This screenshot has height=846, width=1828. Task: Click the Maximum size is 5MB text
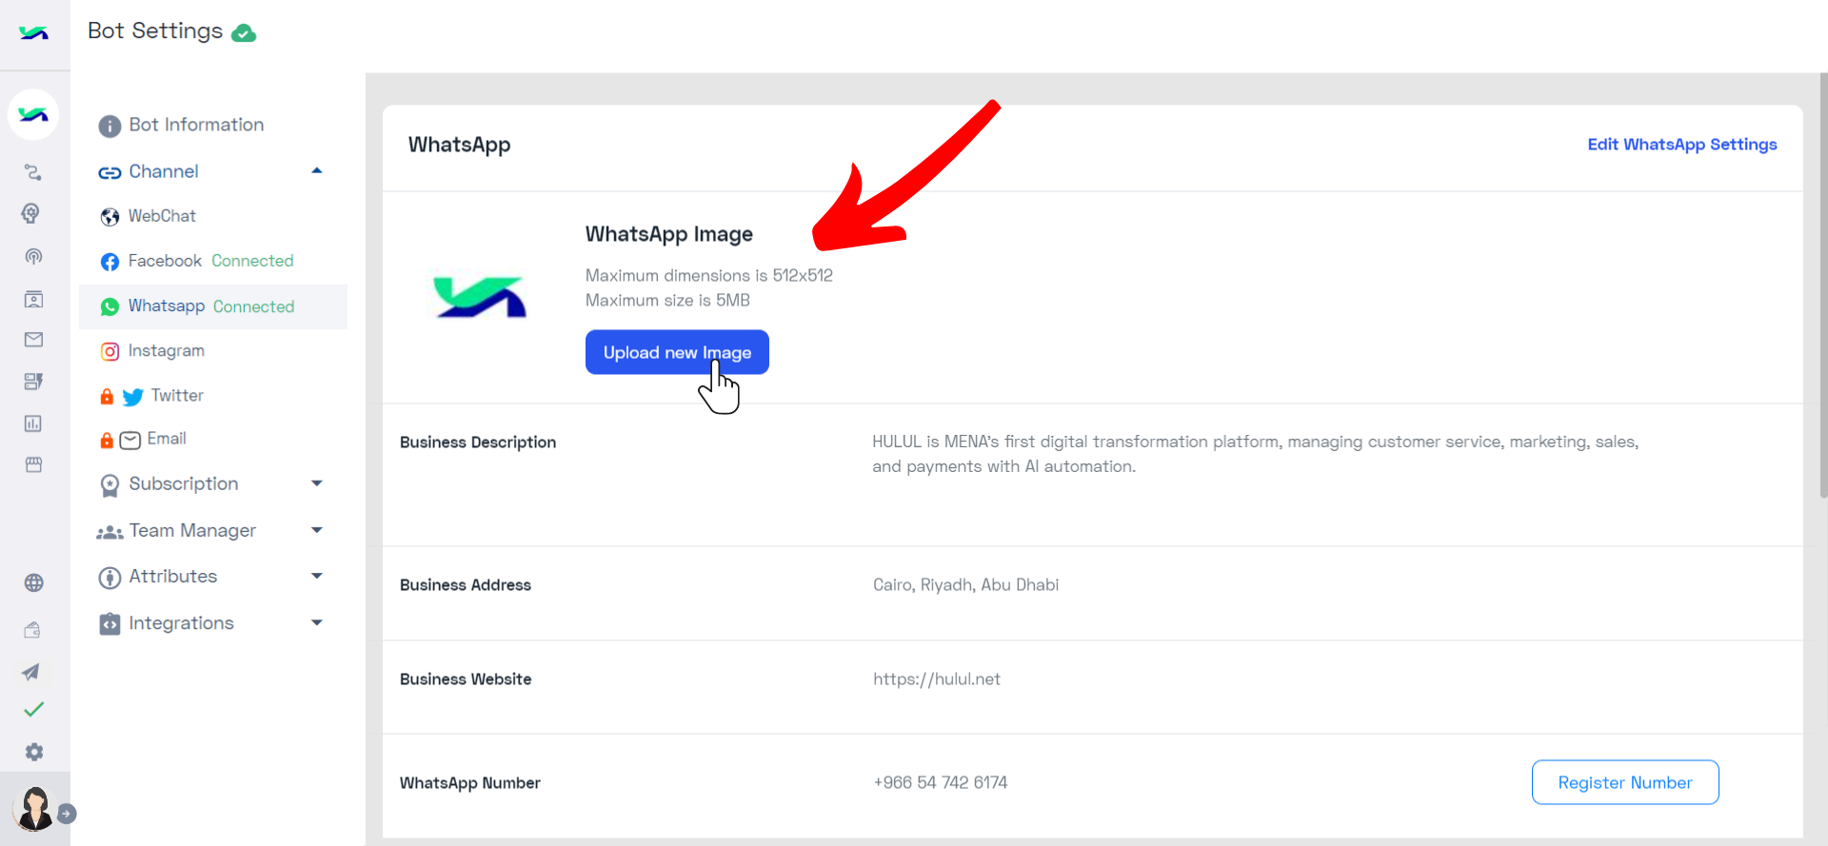coord(667,301)
